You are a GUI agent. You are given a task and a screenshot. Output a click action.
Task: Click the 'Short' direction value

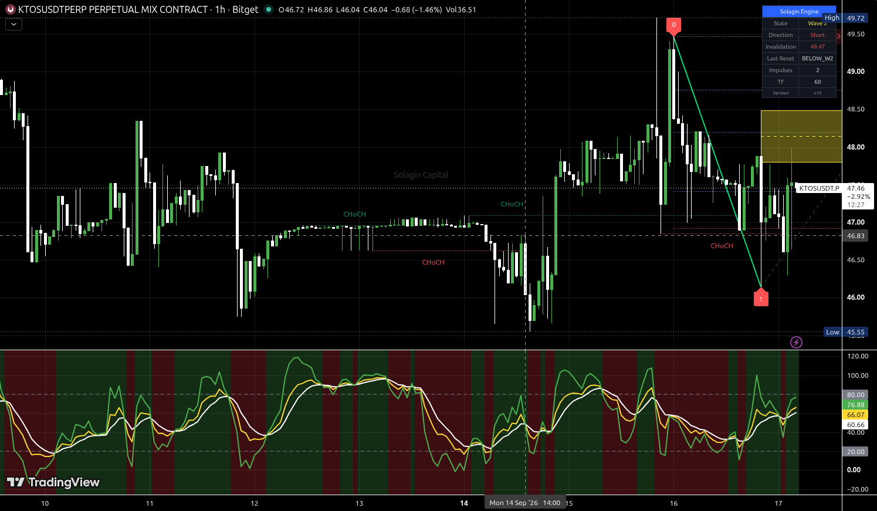817,35
